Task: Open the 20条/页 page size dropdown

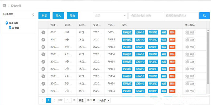Action: coord(104,100)
